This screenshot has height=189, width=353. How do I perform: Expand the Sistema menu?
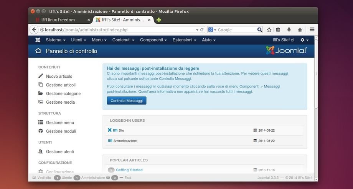pyautogui.click(x=55, y=40)
